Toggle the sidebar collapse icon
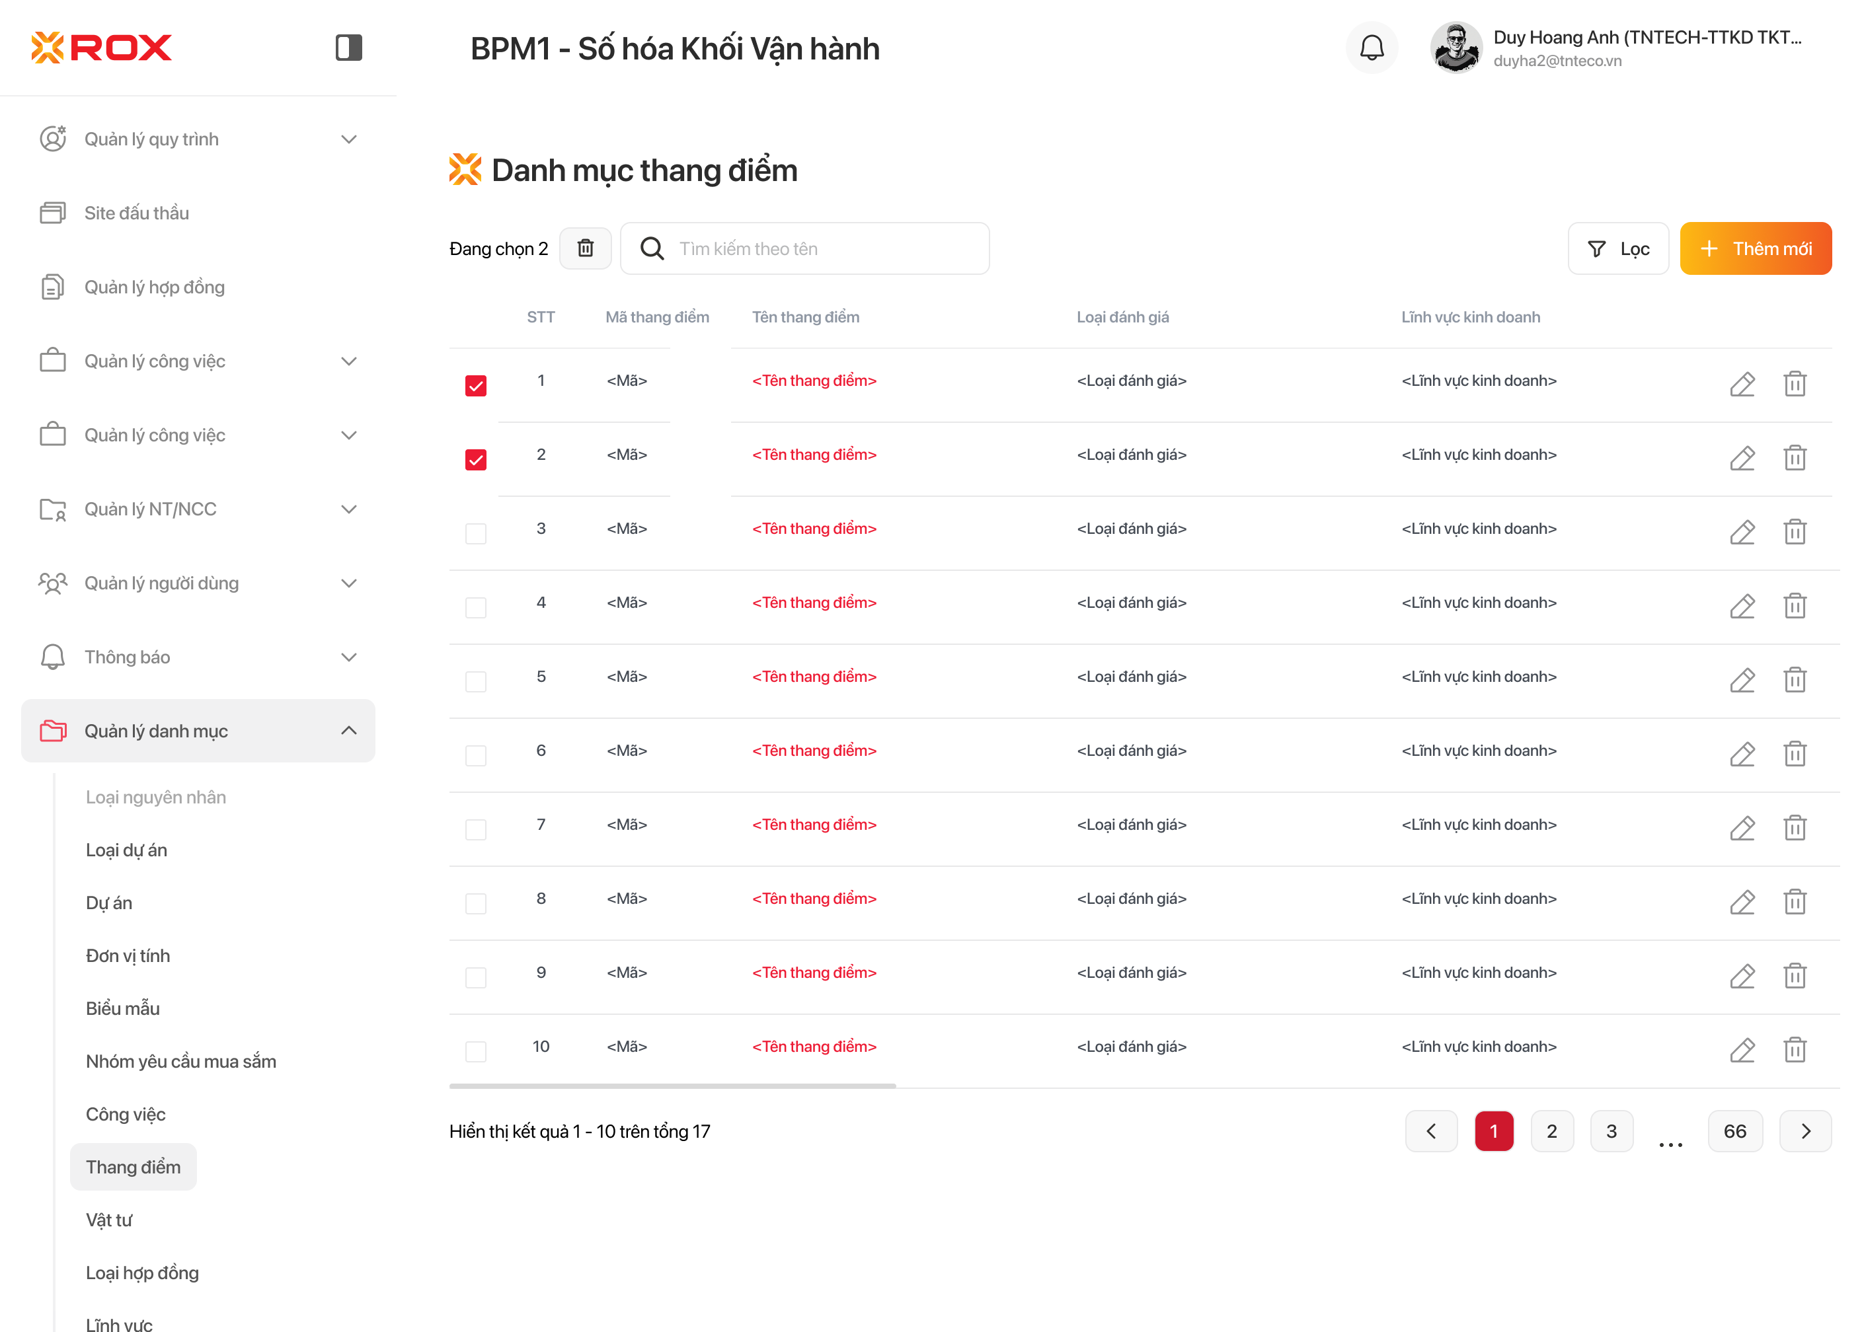This screenshot has width=1864, height=1332. pyautogui.click(x=349, y=48)
